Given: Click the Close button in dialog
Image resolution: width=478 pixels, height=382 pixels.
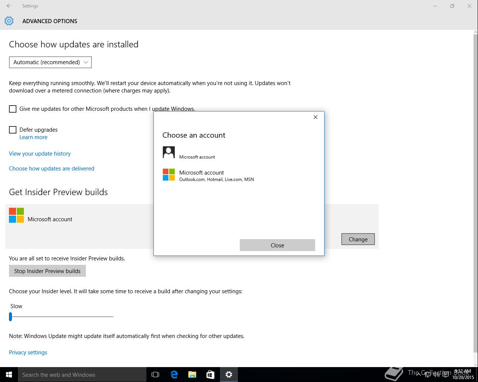Looking at the screenshot, I should (x=277, y=245).
